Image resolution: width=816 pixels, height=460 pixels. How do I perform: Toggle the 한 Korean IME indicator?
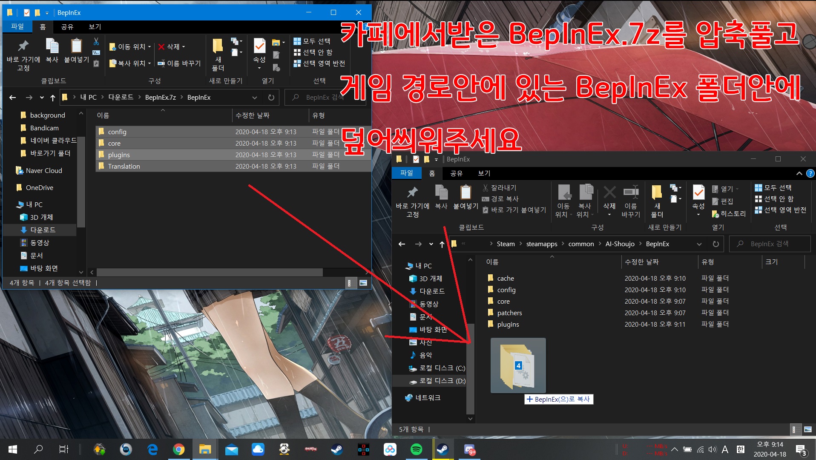(x=741, y=449)
